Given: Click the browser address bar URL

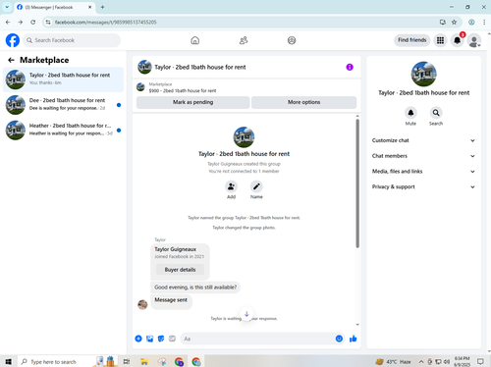Looking at the screenshot, I should (x=105, y=23).
